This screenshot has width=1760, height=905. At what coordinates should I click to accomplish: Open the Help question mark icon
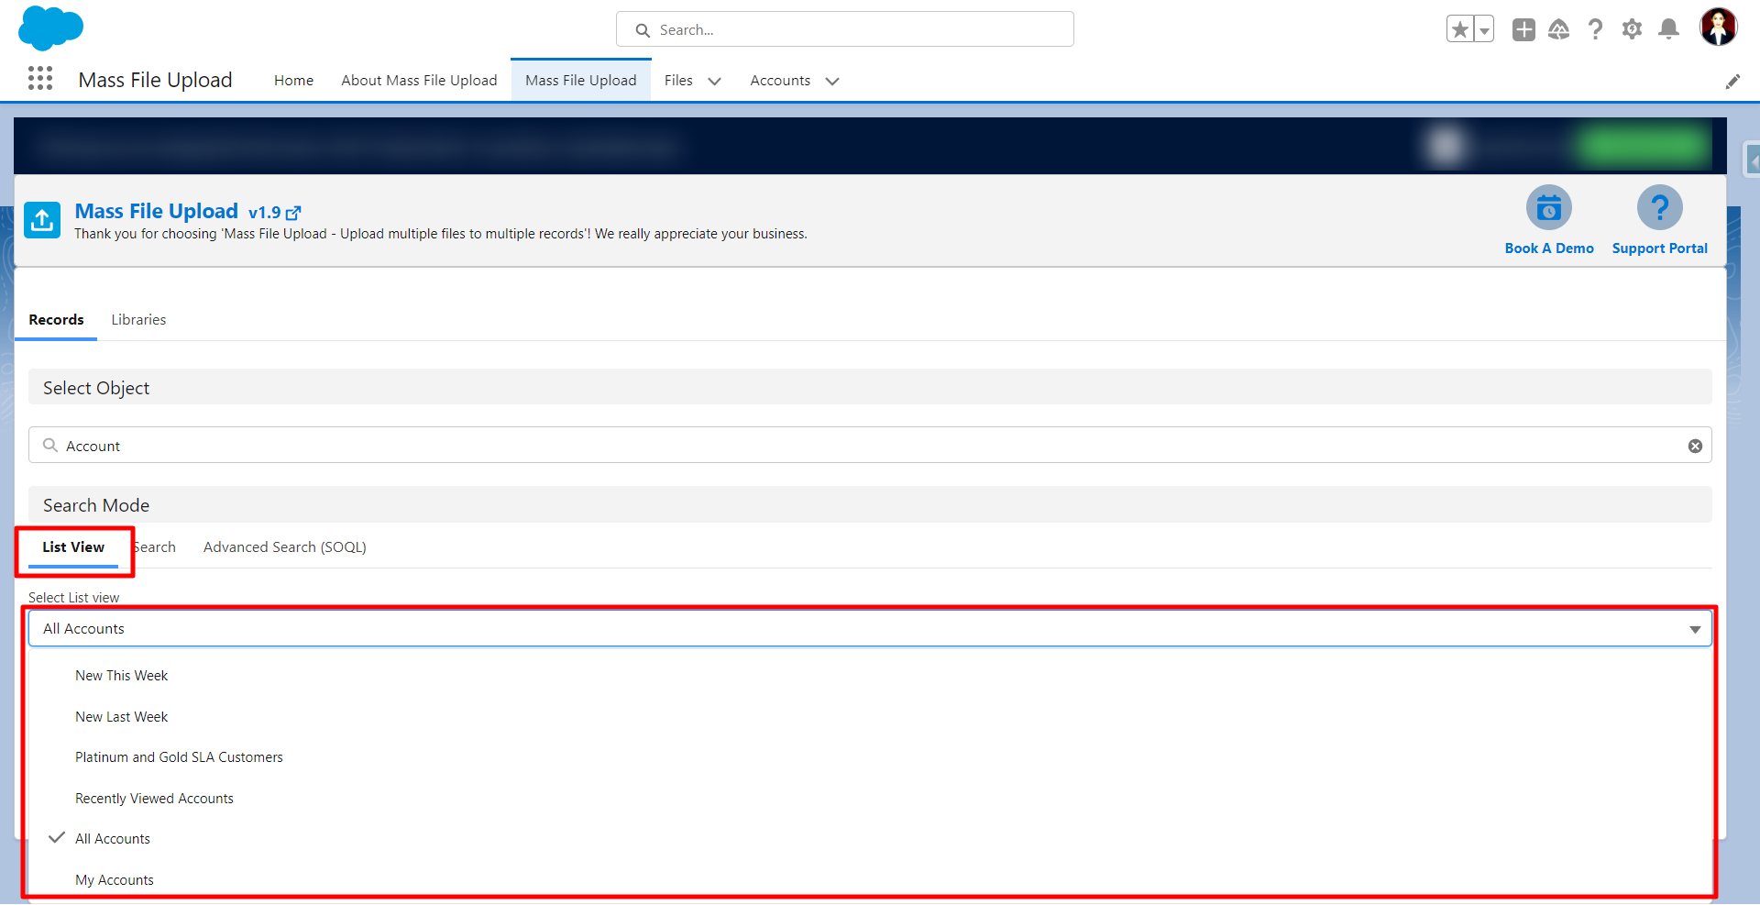(1595, 29)
